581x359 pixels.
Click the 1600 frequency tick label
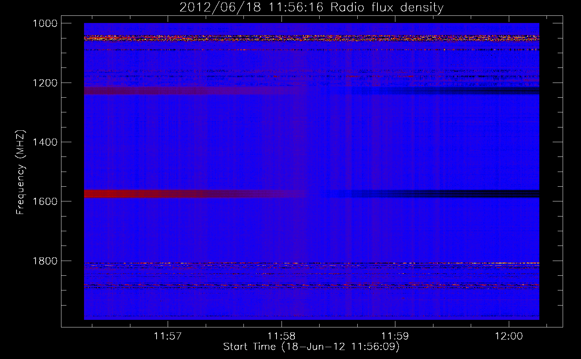tap(45, 201)
